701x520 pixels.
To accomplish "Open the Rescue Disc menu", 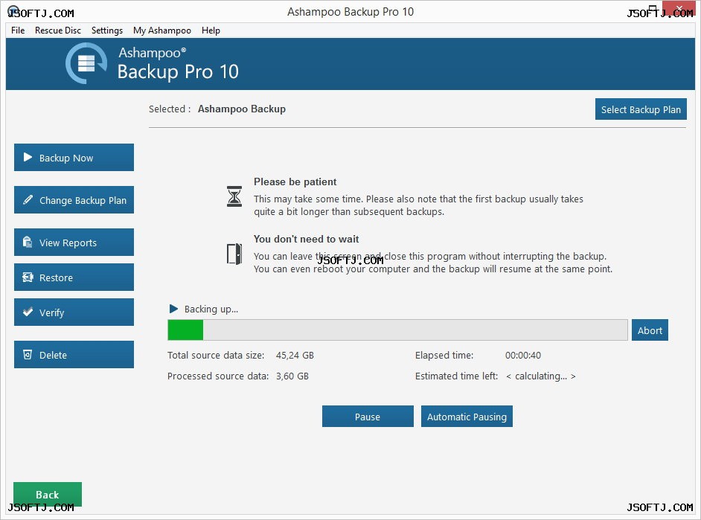I will click(x=58, y=31).
